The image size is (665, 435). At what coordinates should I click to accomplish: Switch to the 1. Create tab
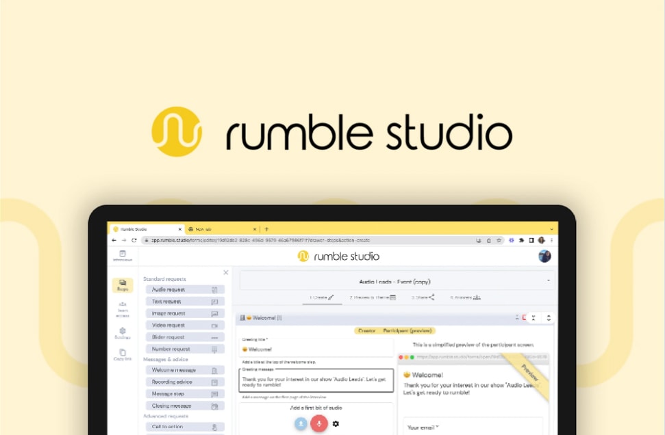(321, 298)
